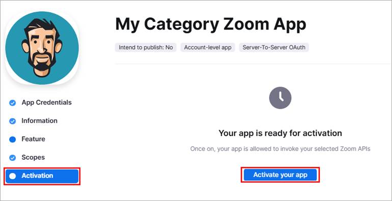Screen dimensions: 392x201
Task: Click the Activation step white dot
Action: 13,176
